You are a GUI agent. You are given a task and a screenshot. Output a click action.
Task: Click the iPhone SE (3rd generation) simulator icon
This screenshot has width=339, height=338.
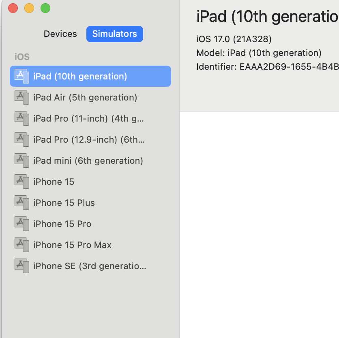click(22, 266)
